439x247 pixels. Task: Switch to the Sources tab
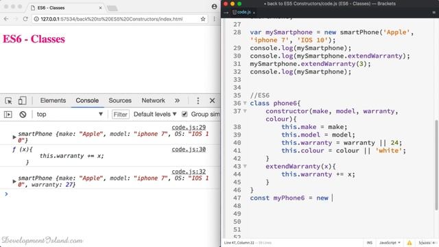(120, 101)
